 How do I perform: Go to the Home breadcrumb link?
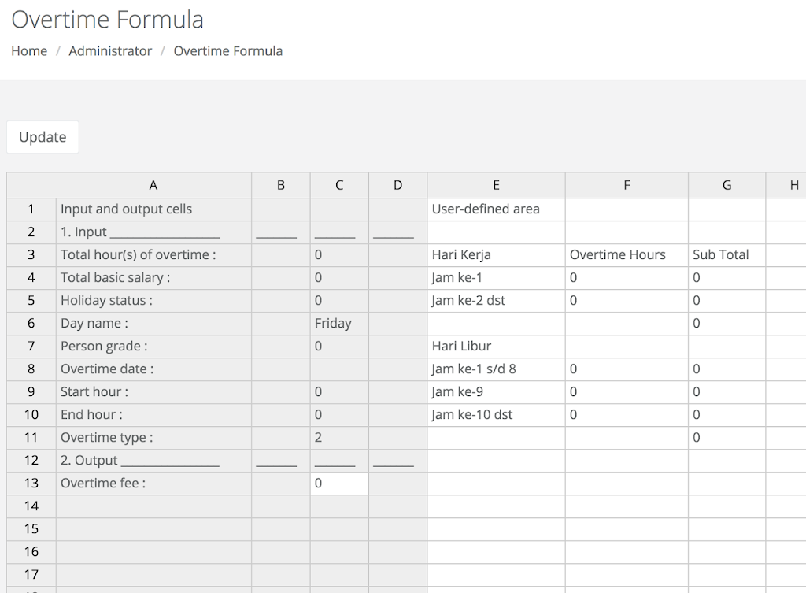pyautogui.click(x=29, y=51)
